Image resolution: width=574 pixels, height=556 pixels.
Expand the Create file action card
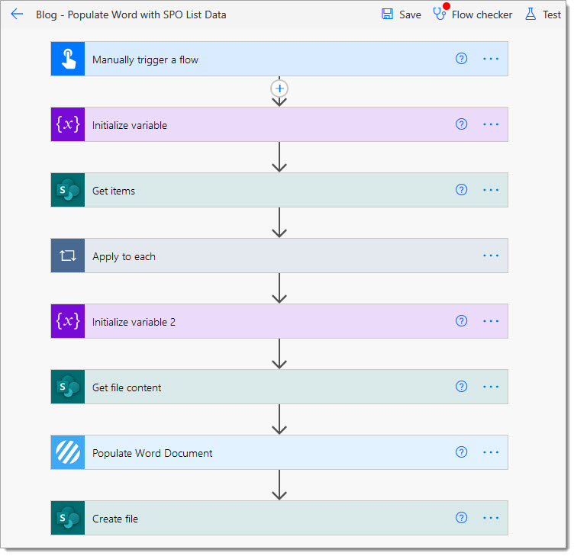279,518
